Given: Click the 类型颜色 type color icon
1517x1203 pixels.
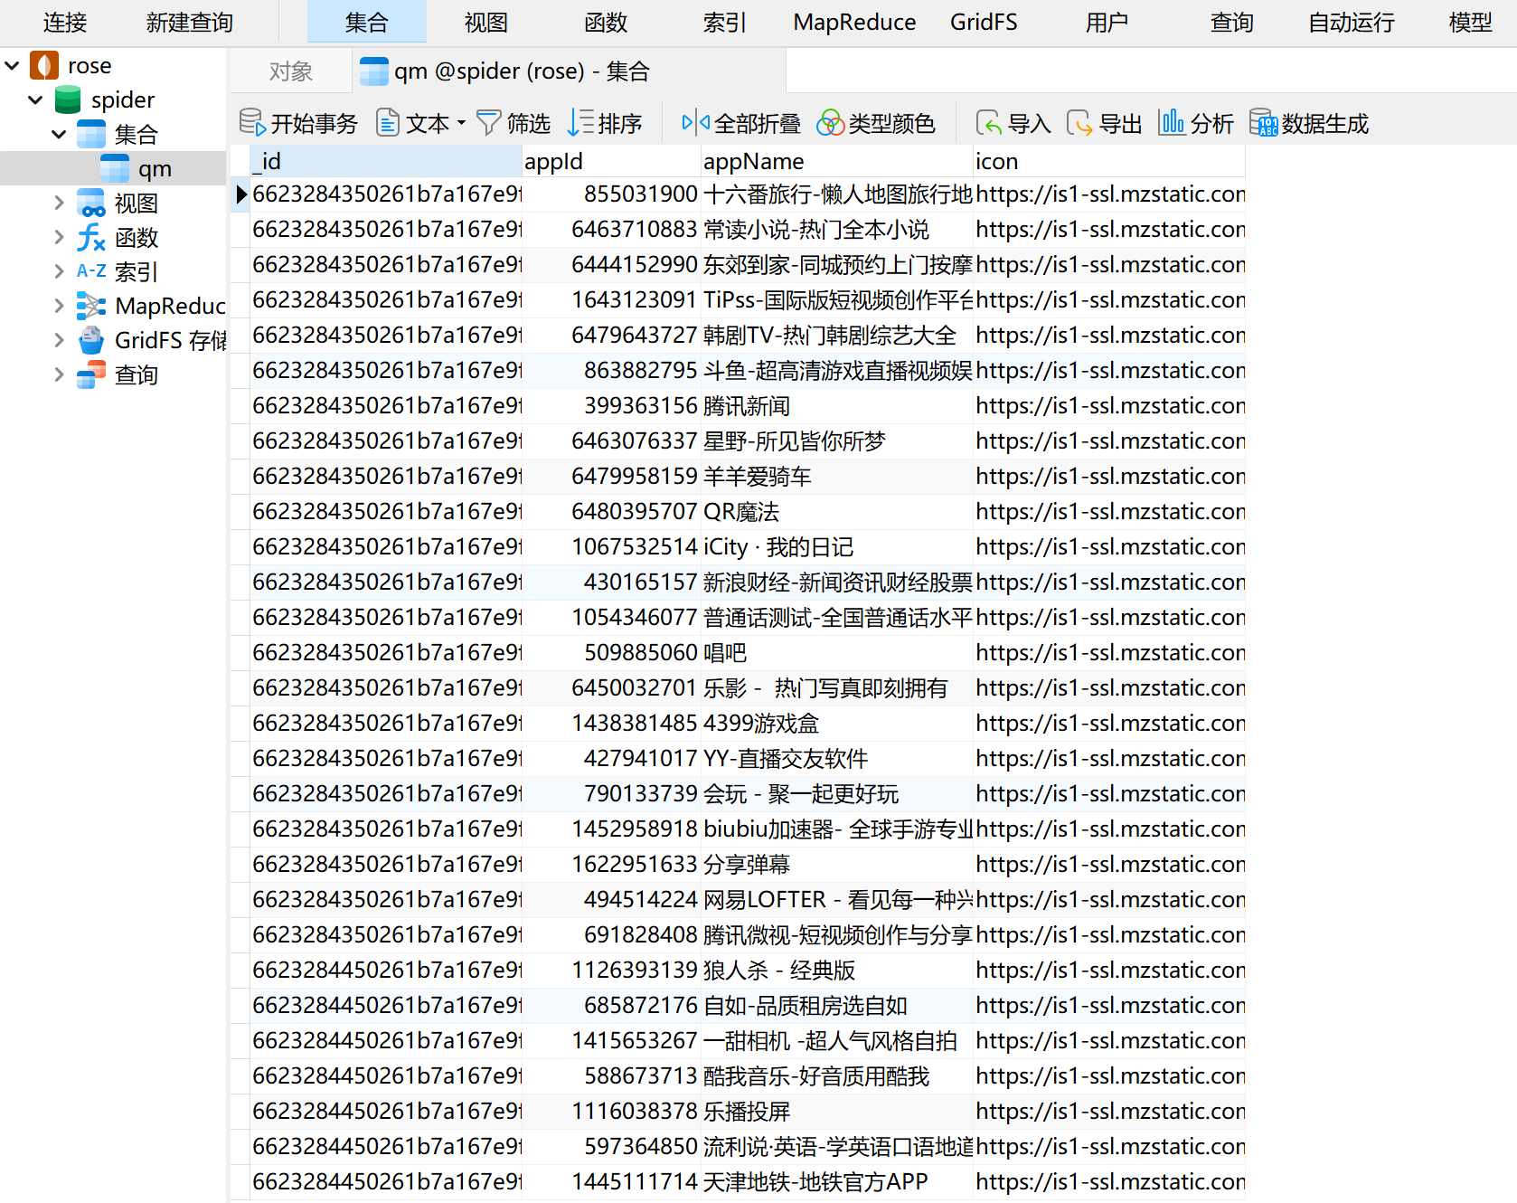Looking at the screenshot, I should point(830,122).
